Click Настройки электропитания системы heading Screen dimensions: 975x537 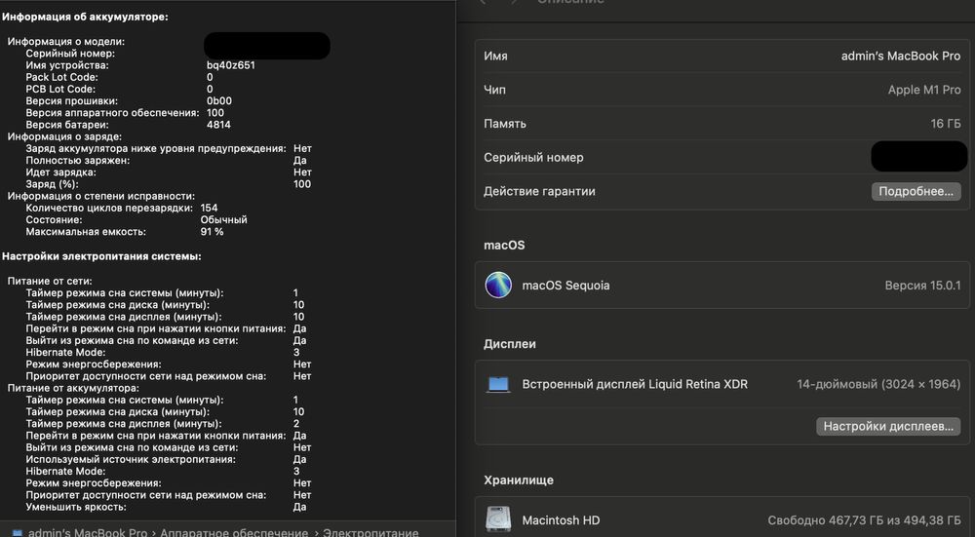[101, 256]
